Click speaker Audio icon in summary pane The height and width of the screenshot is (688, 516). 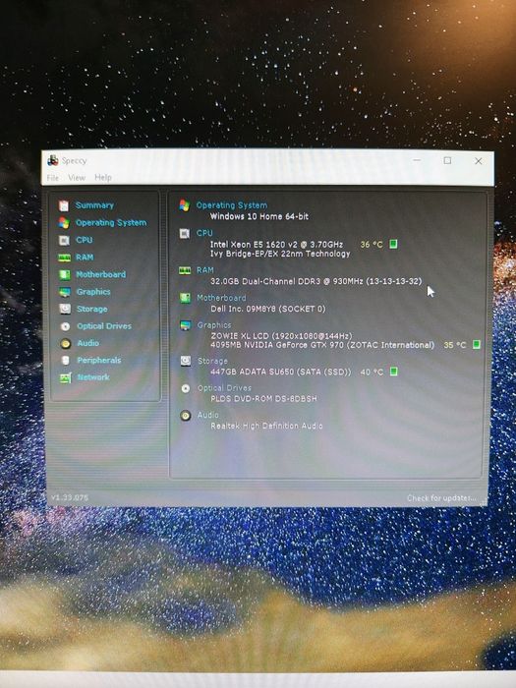tap(186, 416)
